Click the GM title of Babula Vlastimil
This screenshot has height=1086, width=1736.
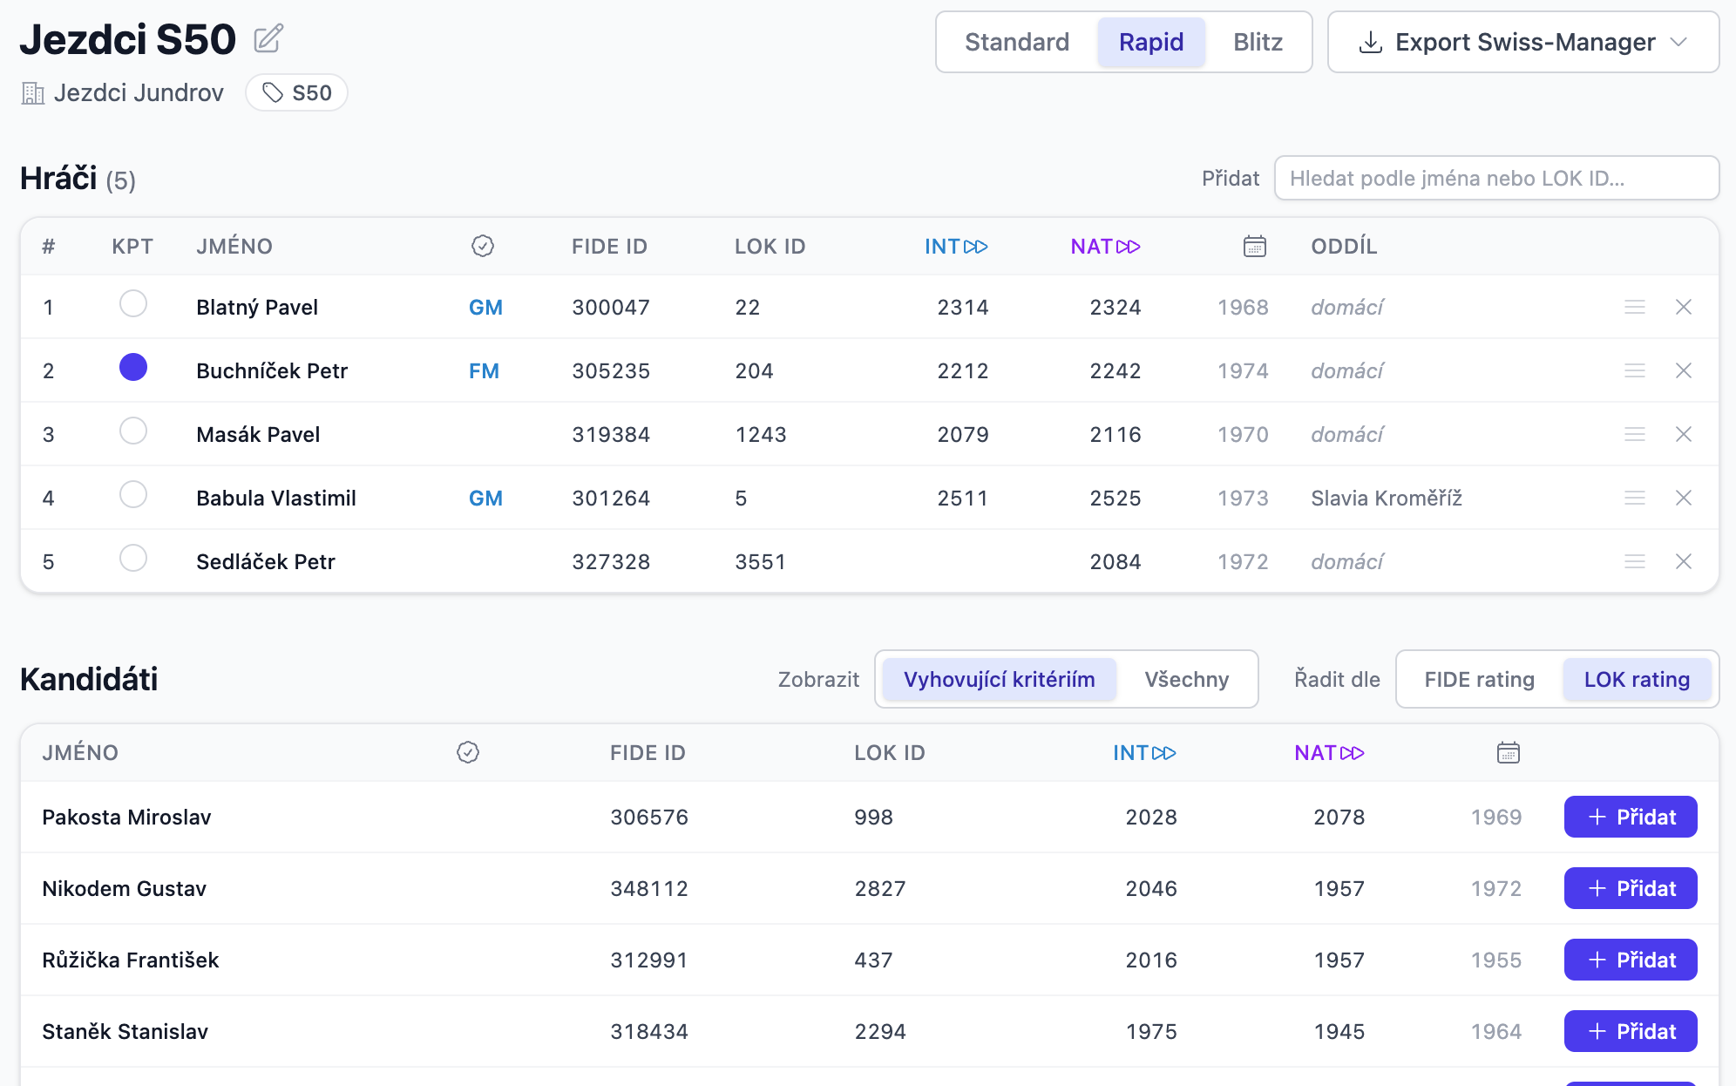pos(485,499)
